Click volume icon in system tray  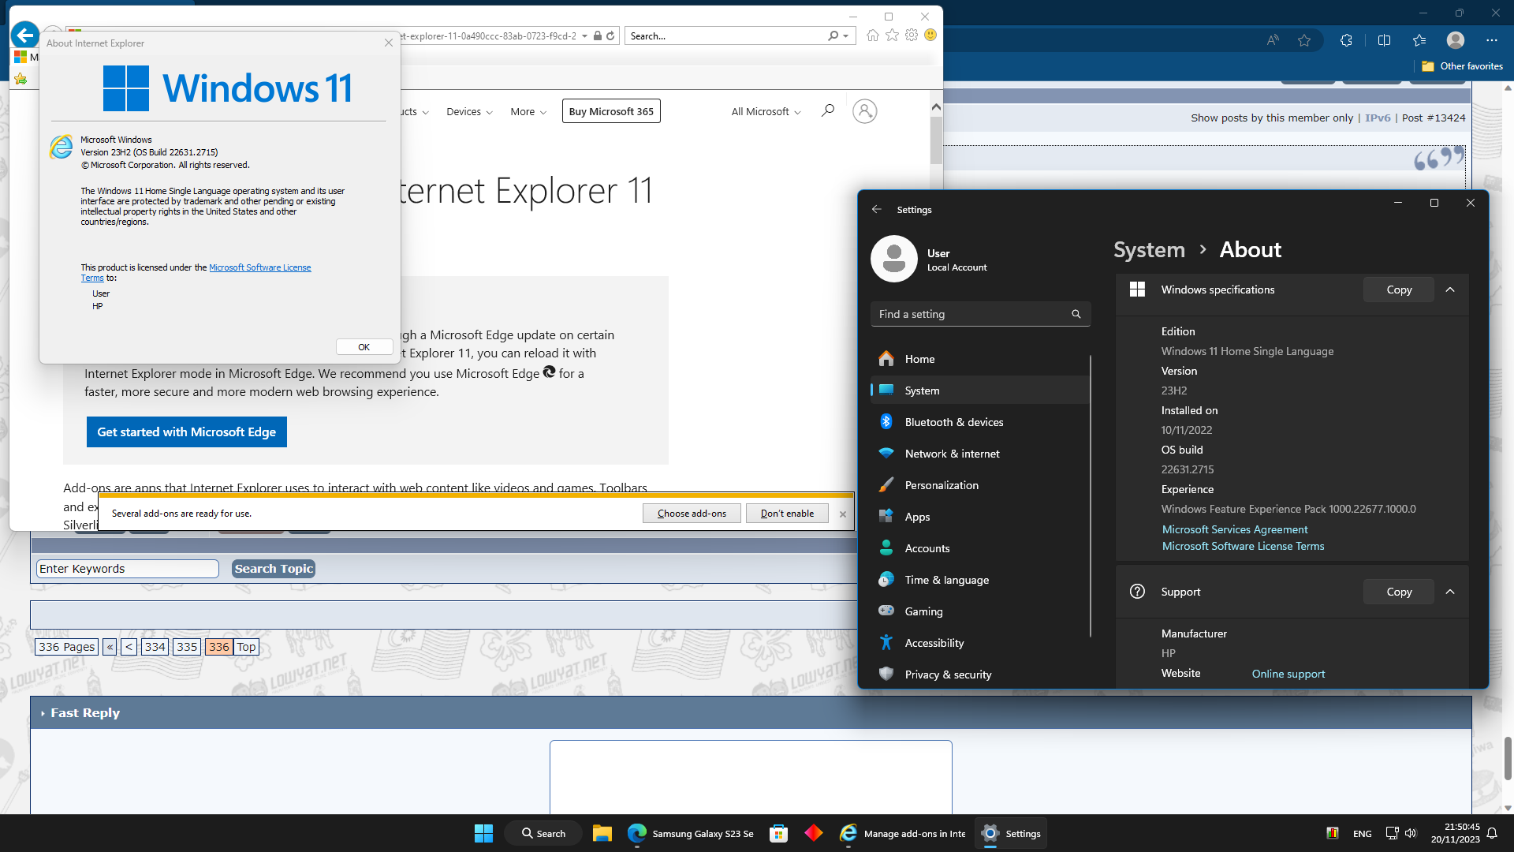(x=1411, y=833)
